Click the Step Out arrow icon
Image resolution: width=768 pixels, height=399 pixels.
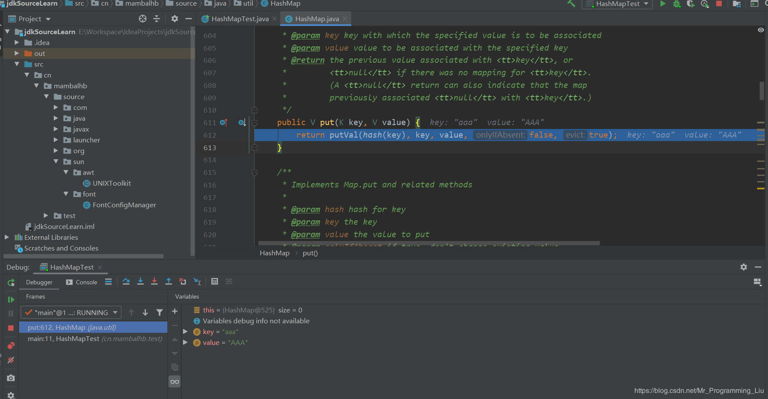tap(169, 282)
